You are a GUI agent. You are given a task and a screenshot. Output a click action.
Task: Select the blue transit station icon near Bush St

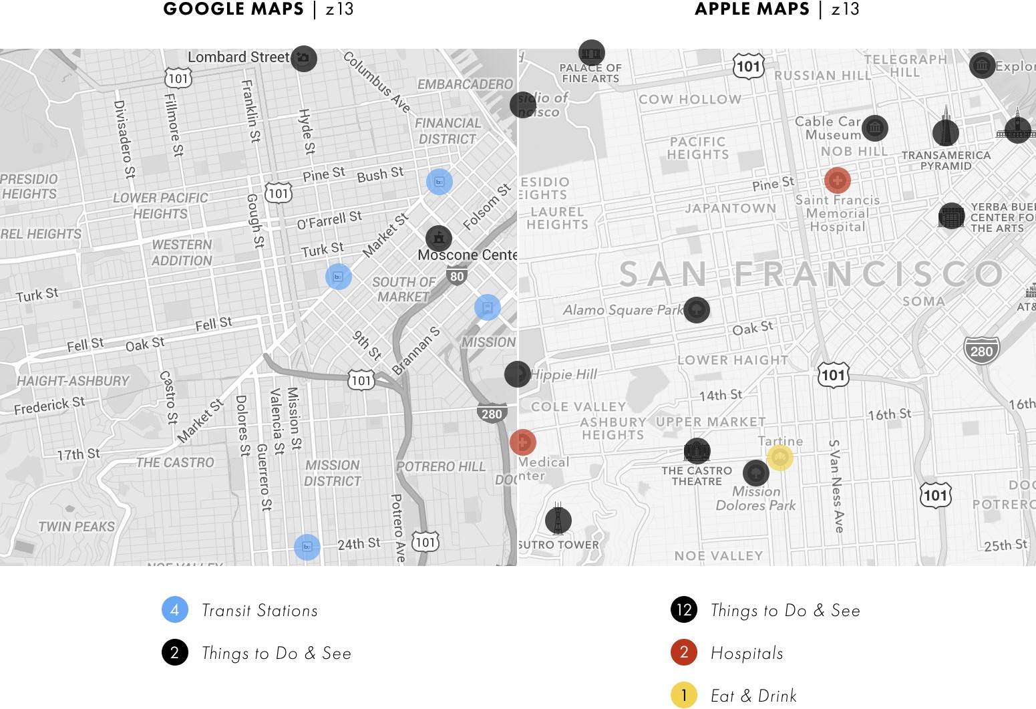(440, 181)
